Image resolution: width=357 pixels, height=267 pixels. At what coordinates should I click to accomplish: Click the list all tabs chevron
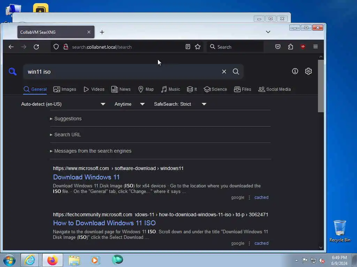tap(268, 32)
